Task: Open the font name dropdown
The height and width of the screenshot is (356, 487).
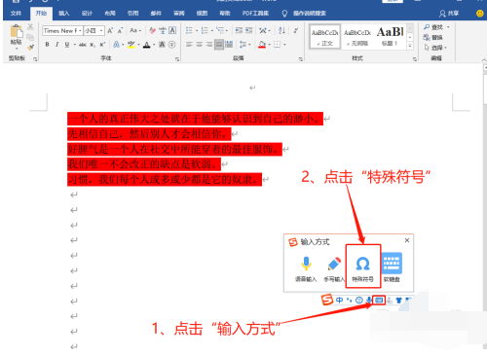Action: pos(80,31)
